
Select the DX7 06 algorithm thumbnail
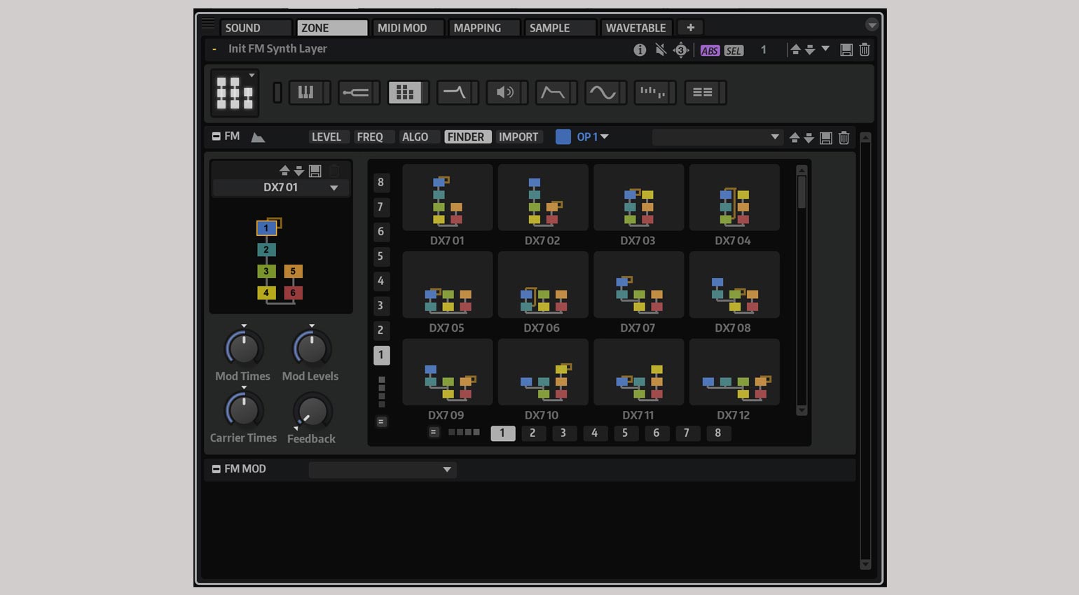(542, 286)
